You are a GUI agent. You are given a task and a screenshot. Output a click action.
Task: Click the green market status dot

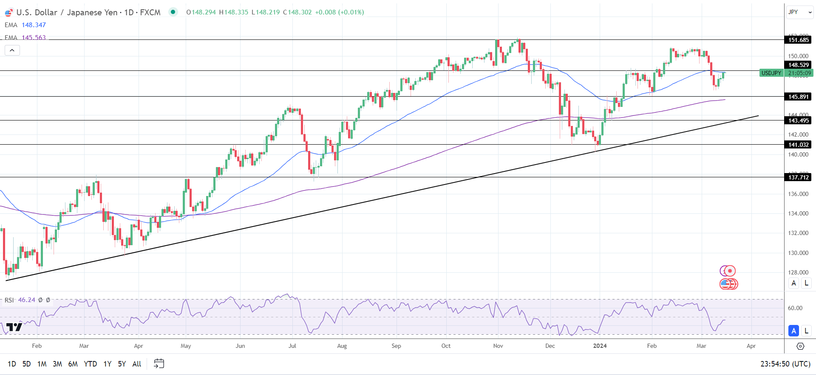click(173, 12)
